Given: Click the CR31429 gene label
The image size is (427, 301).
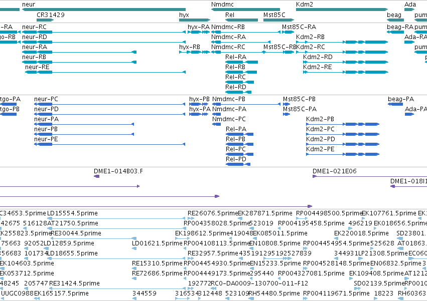Looking at the screenshot, I should (x=51, y=15).
